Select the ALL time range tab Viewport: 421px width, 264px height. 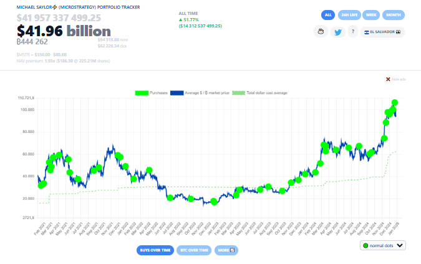tap(328, 15)
